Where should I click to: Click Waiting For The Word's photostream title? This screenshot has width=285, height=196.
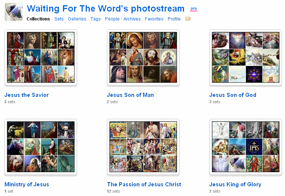[106, 9]
